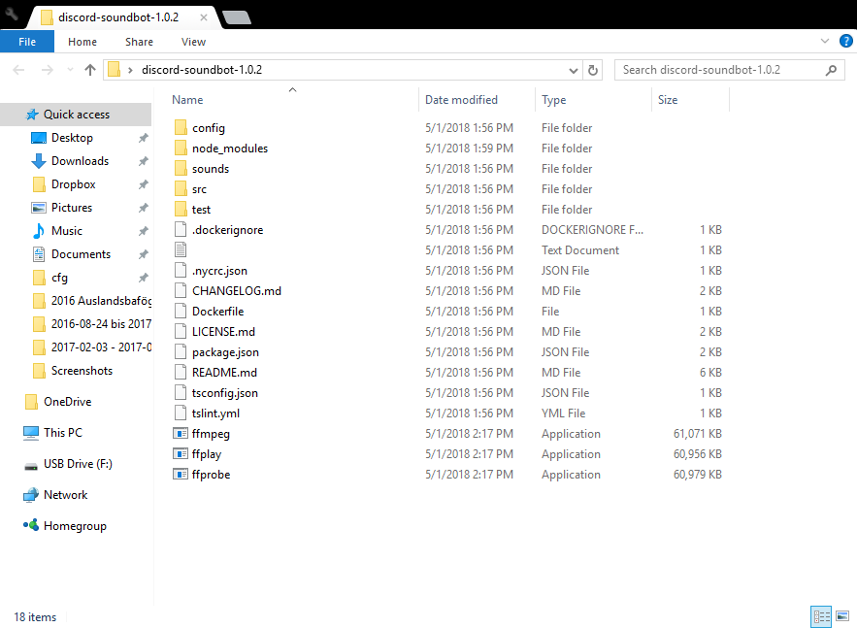This screenshot has height=628, width=857.
Task: Select the ffprobe application icon
Action: (x=181, y=475)
